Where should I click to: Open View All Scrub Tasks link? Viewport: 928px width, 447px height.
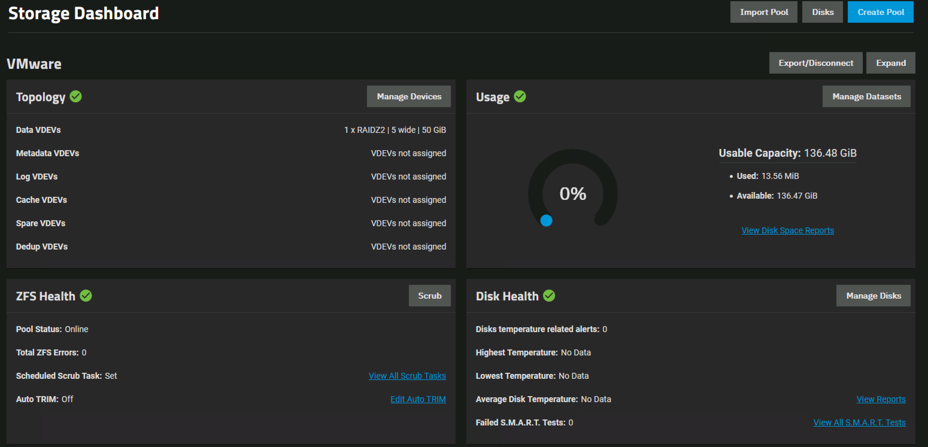tap(407, 376)
